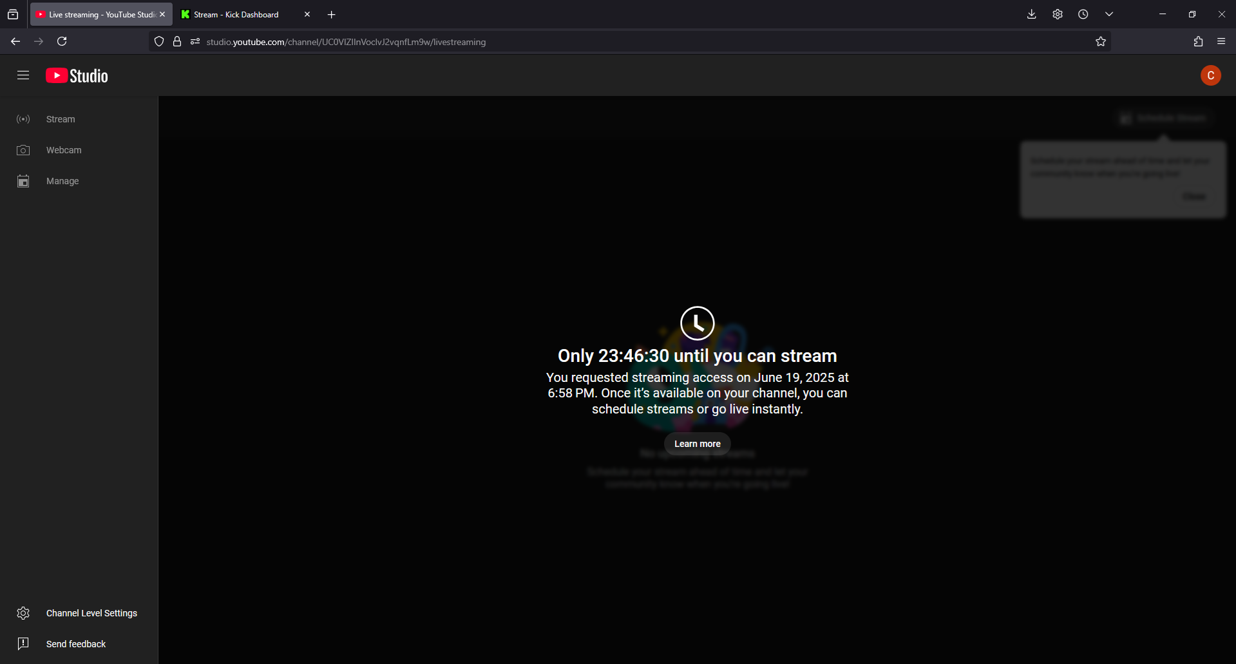Click the Send feedback exclamation icon
This screenshot has height=664, width=1236.
(23, 644)
